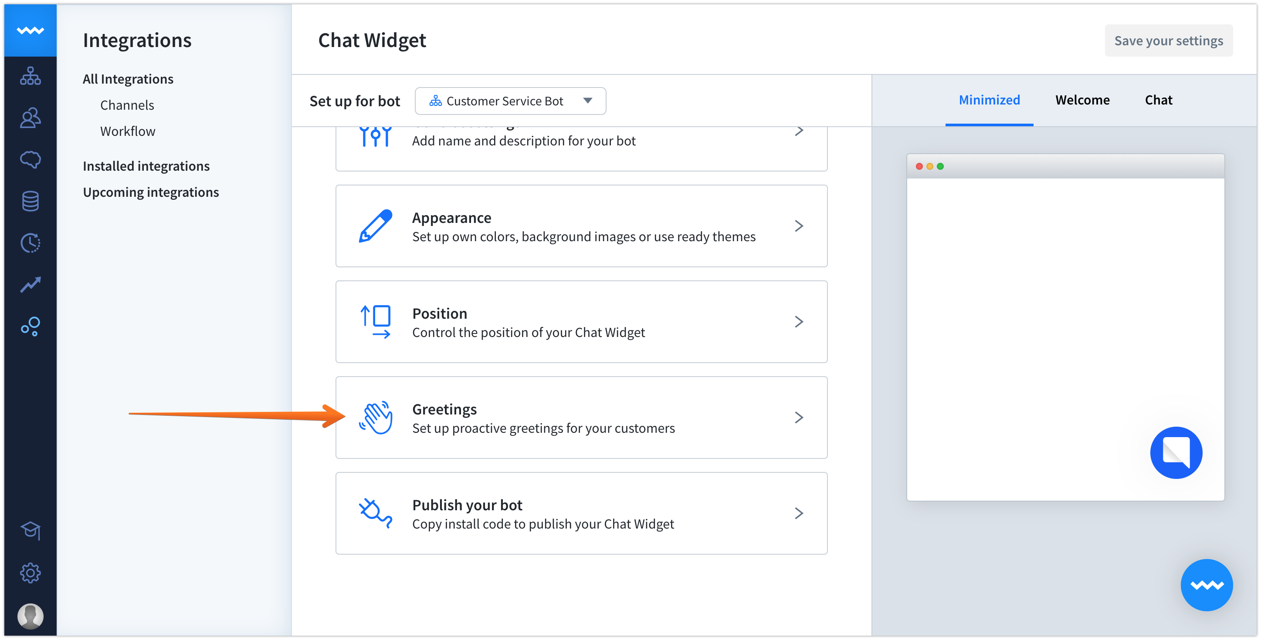Expand the Appearance settings section
The width and height of the screenshot is (1261, 640).
click(581, 226)
